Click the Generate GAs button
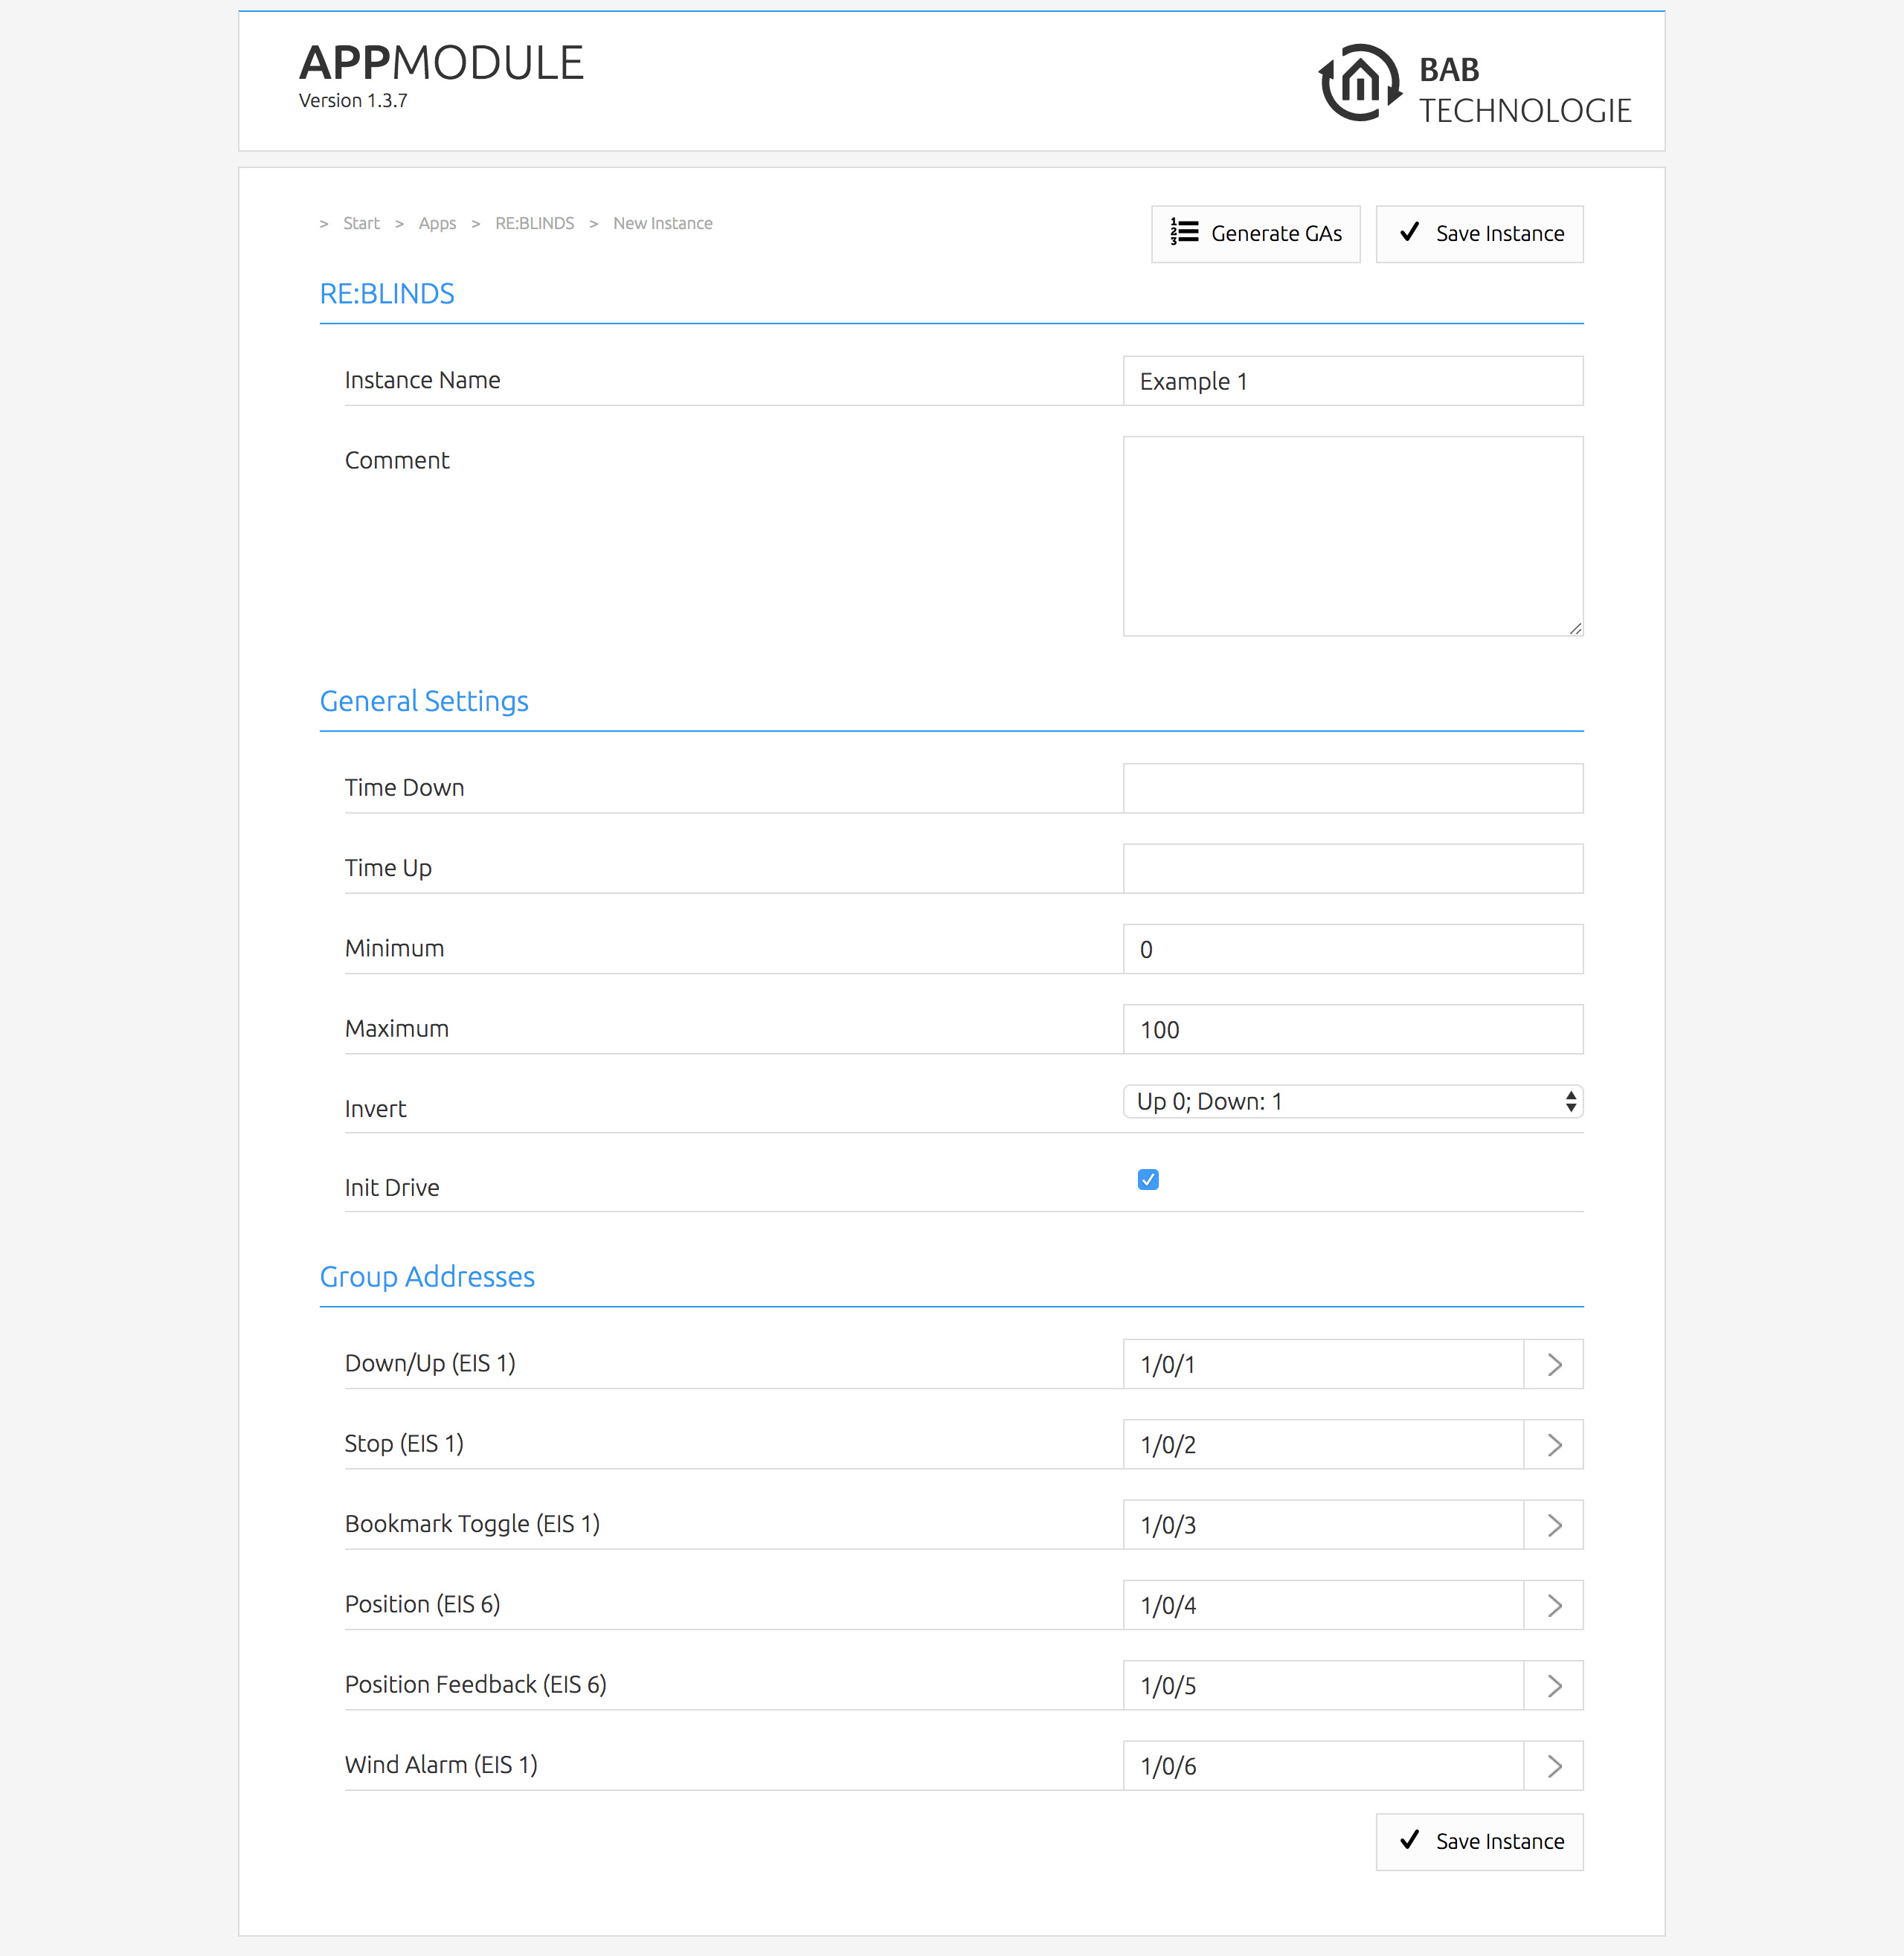Viewport: 1904px width, 1956px height. pos(1255,234)
